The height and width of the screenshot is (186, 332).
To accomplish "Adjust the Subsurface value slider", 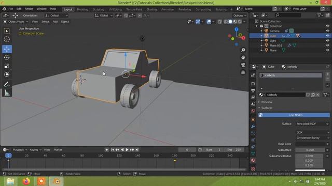I will tap(310, 150).
